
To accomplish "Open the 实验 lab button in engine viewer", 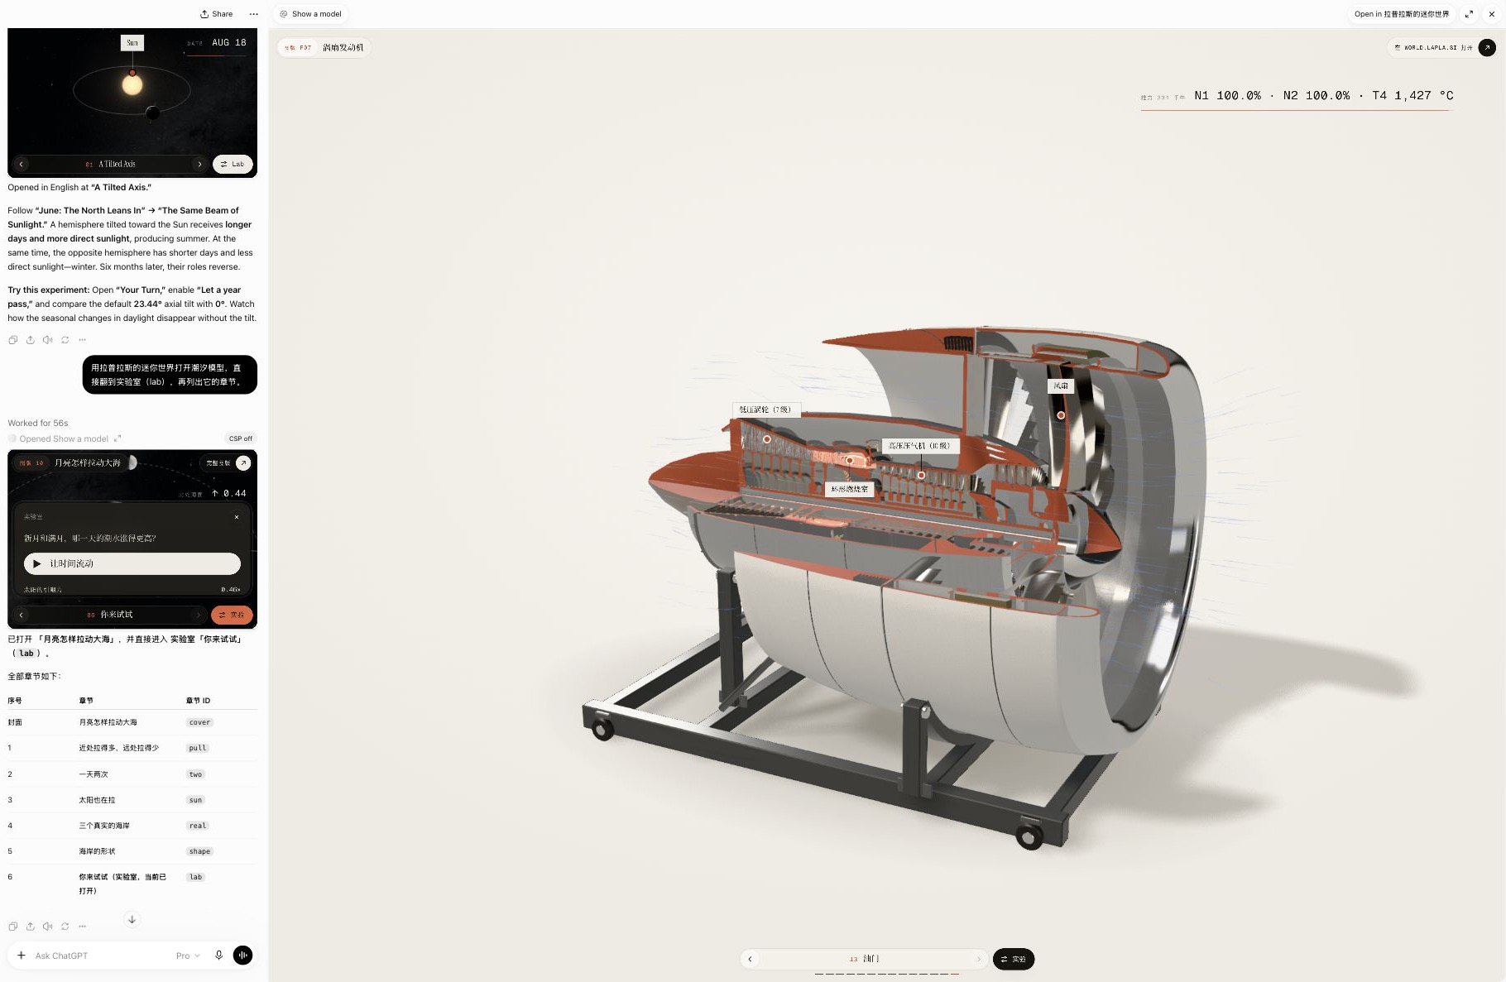I will (1014, 959).
